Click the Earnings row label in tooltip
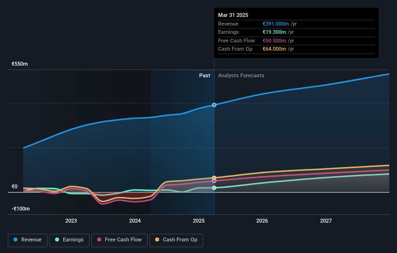 (228, 32)
